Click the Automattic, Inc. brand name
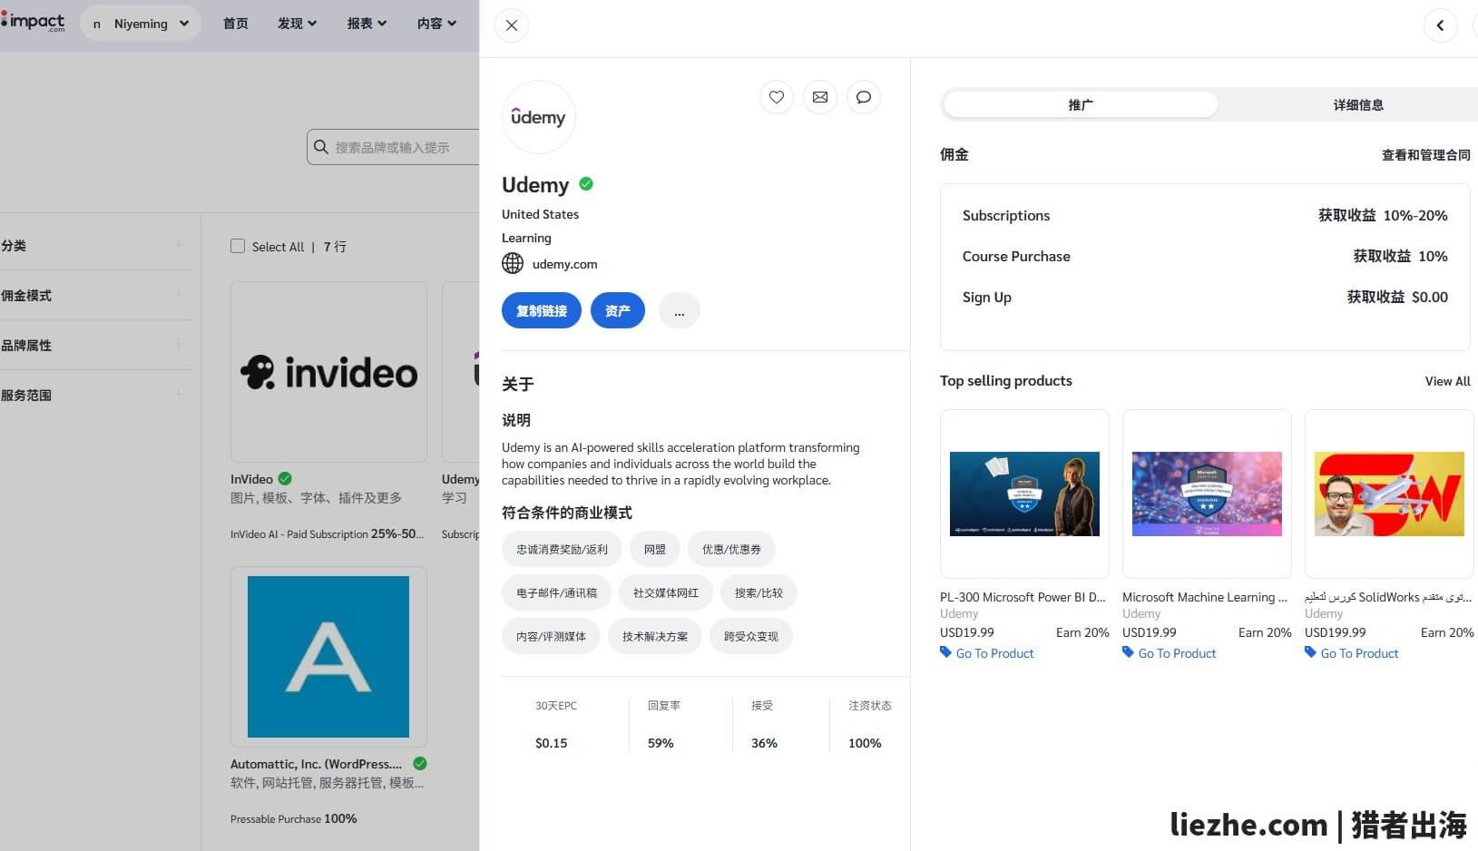The image size is (1478, 851). point(316,764)
